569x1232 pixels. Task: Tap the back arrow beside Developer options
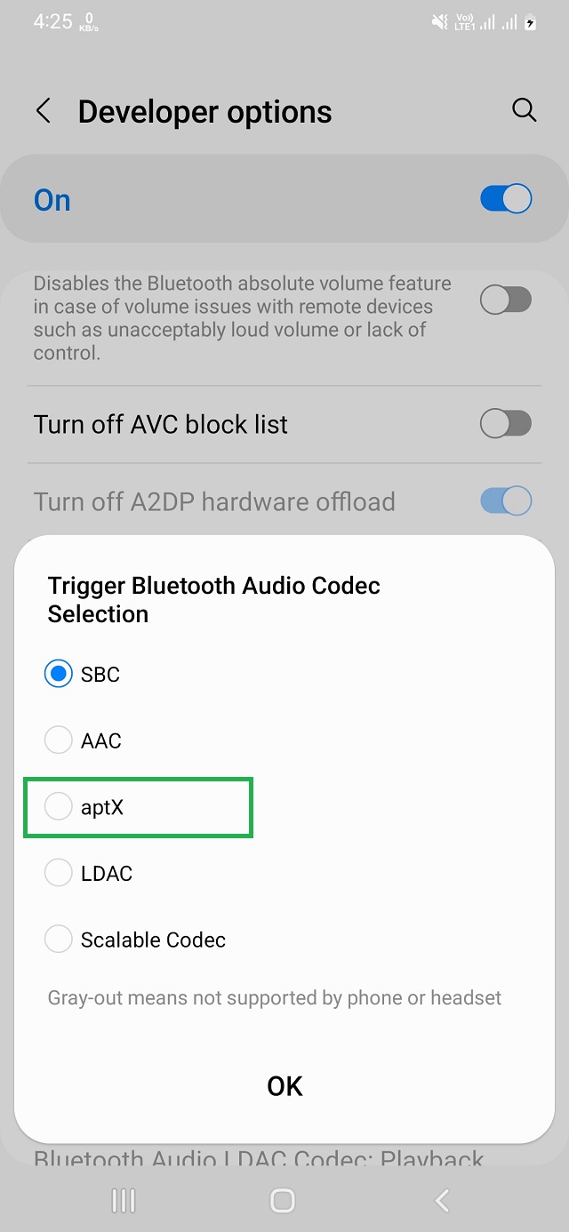click(43, 112)
